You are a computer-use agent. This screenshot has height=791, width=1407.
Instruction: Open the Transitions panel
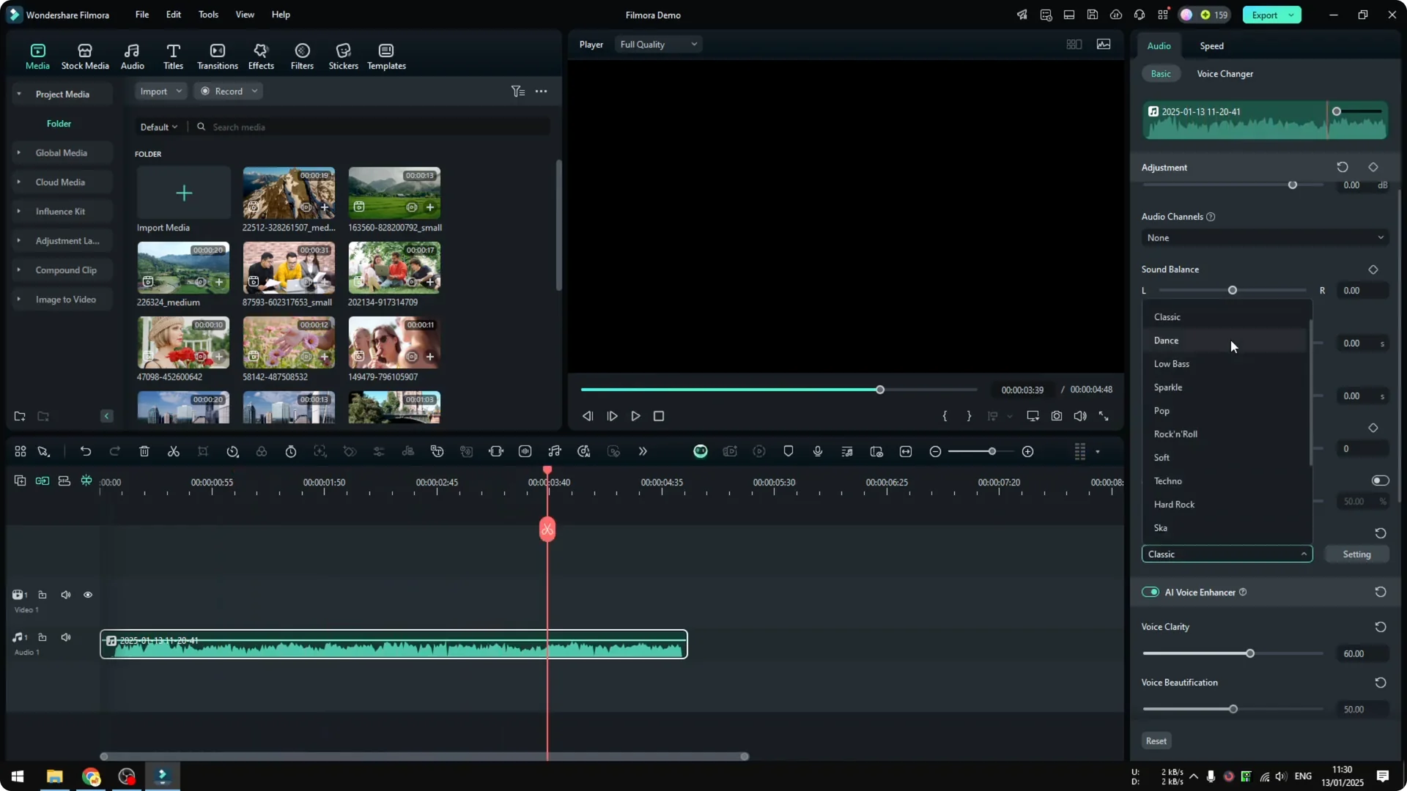pyautogui.click(x=218, y=56)
